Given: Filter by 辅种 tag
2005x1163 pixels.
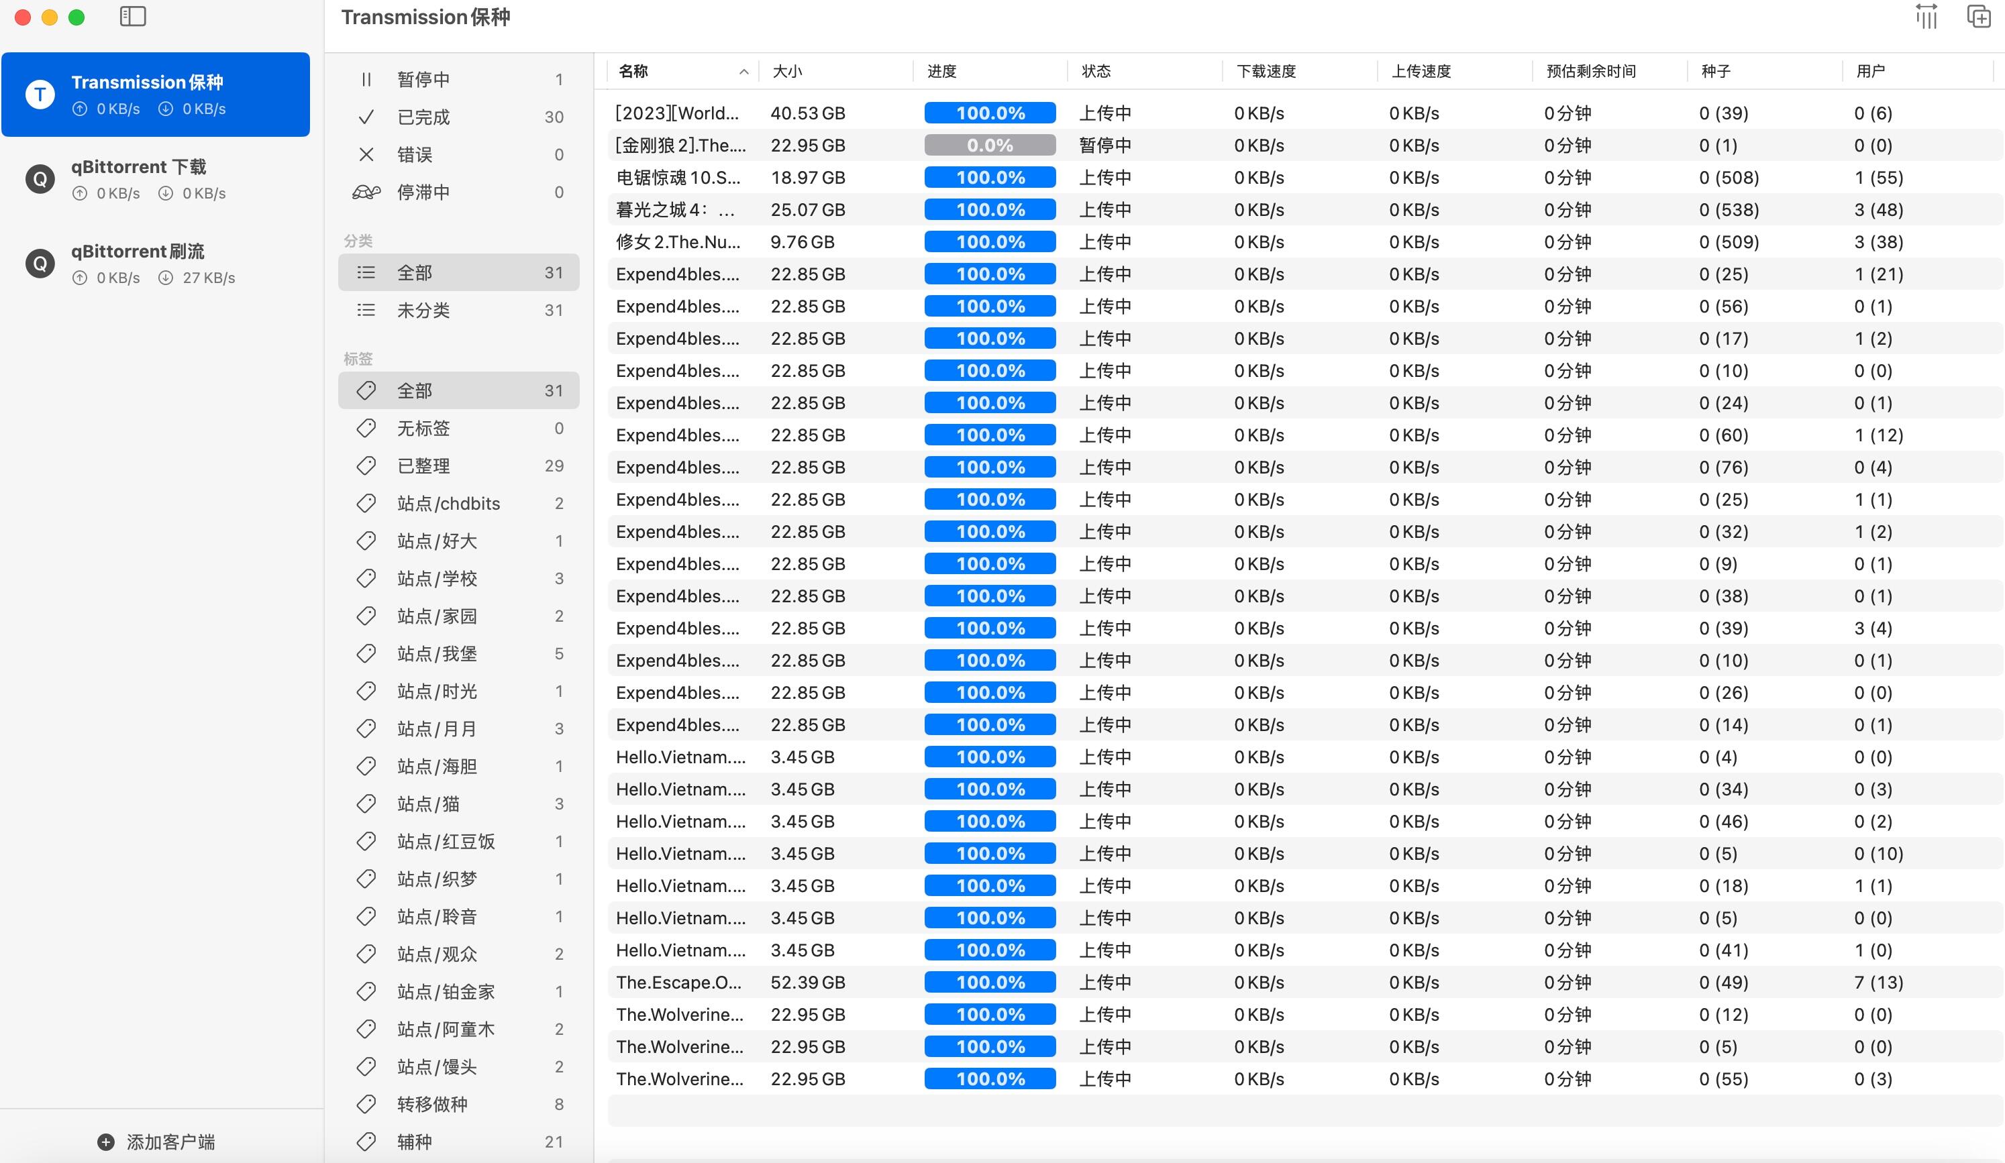Looking at the screenshot, I should point(459,1142).
